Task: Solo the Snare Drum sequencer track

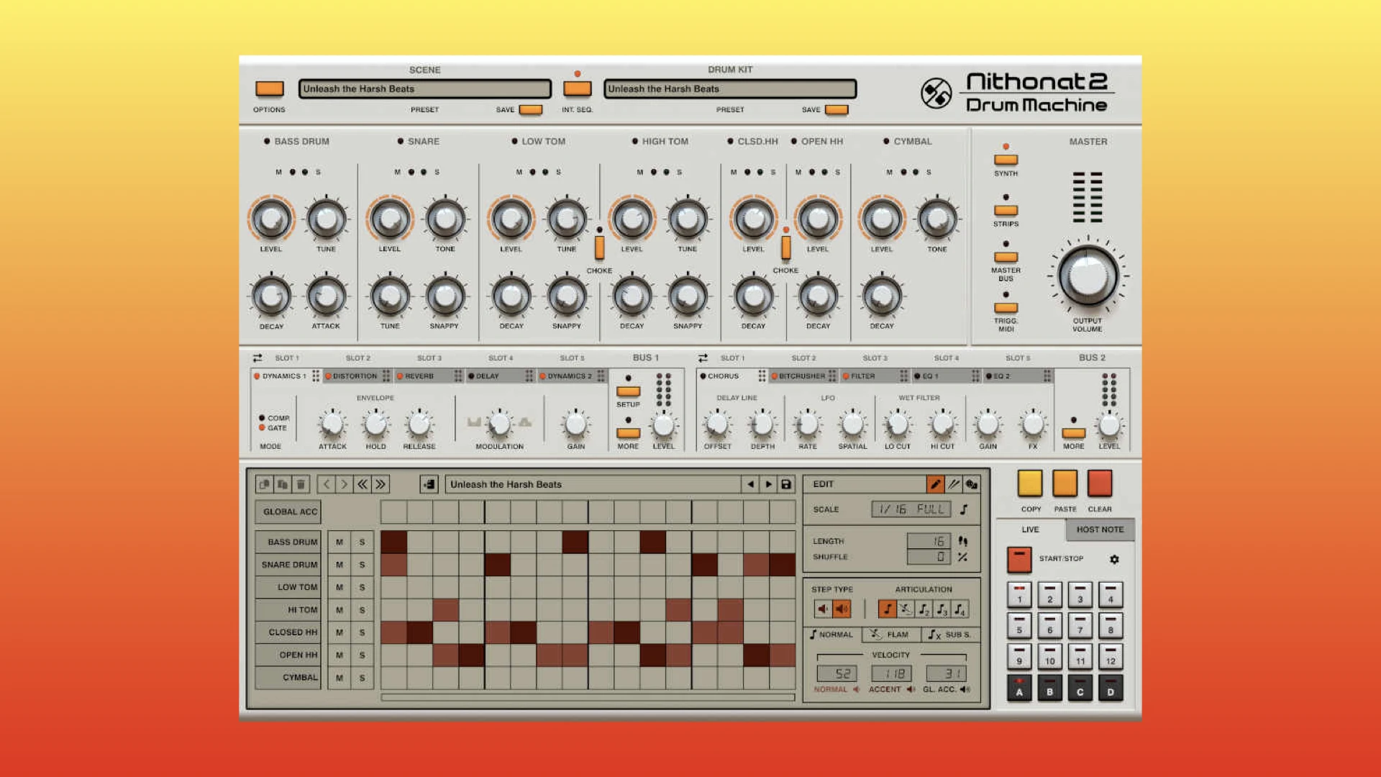Action: coord(362,565)
